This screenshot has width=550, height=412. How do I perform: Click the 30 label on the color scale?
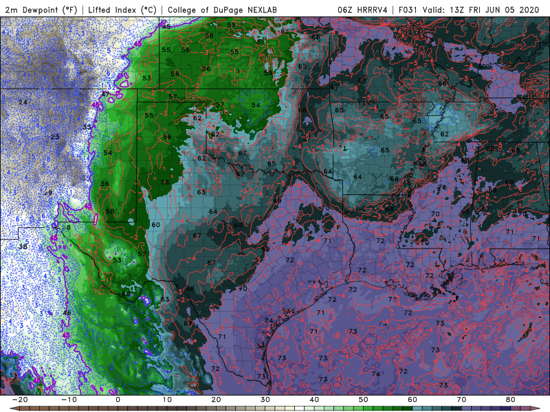[x=265, y=400]
